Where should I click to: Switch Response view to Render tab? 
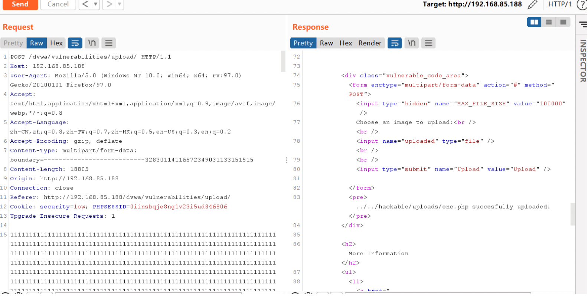point(370,43)
